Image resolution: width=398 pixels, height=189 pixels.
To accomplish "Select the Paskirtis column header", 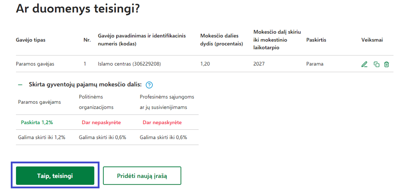I will (316, 40).
